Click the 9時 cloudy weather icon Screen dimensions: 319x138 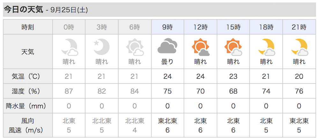167,46
